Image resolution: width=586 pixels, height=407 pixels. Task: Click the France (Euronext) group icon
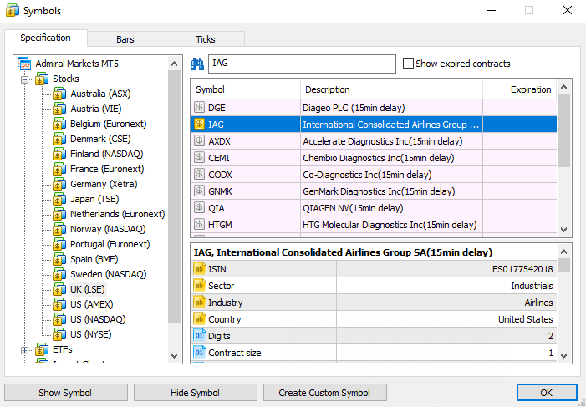(59, 169)
